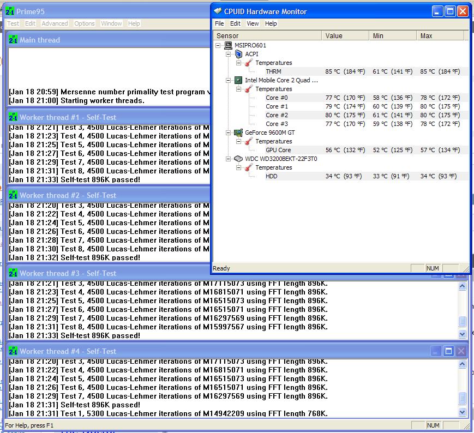The height and width of the screenshot is (433, 474).
Task: Click scroll-up arrow in Worker thread #3
Action: (x=462, y=286)
